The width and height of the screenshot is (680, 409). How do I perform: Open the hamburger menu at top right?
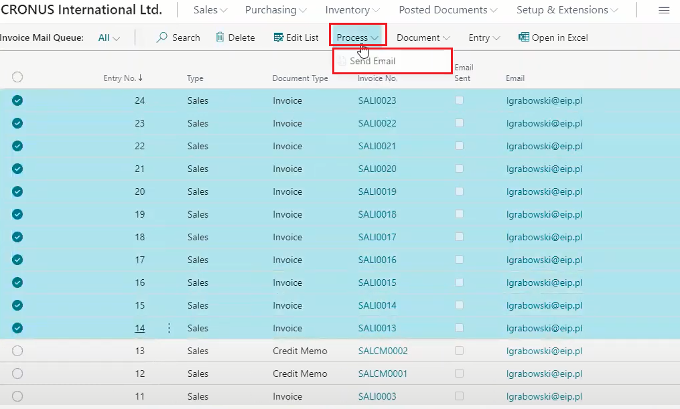(664, 11)
